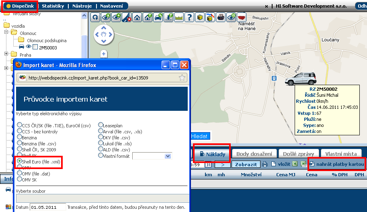Open help with the question mark icon
Image resolution: width=367 pixels, height=212 pixels.
pyautogui.click(x=189, y=17)
